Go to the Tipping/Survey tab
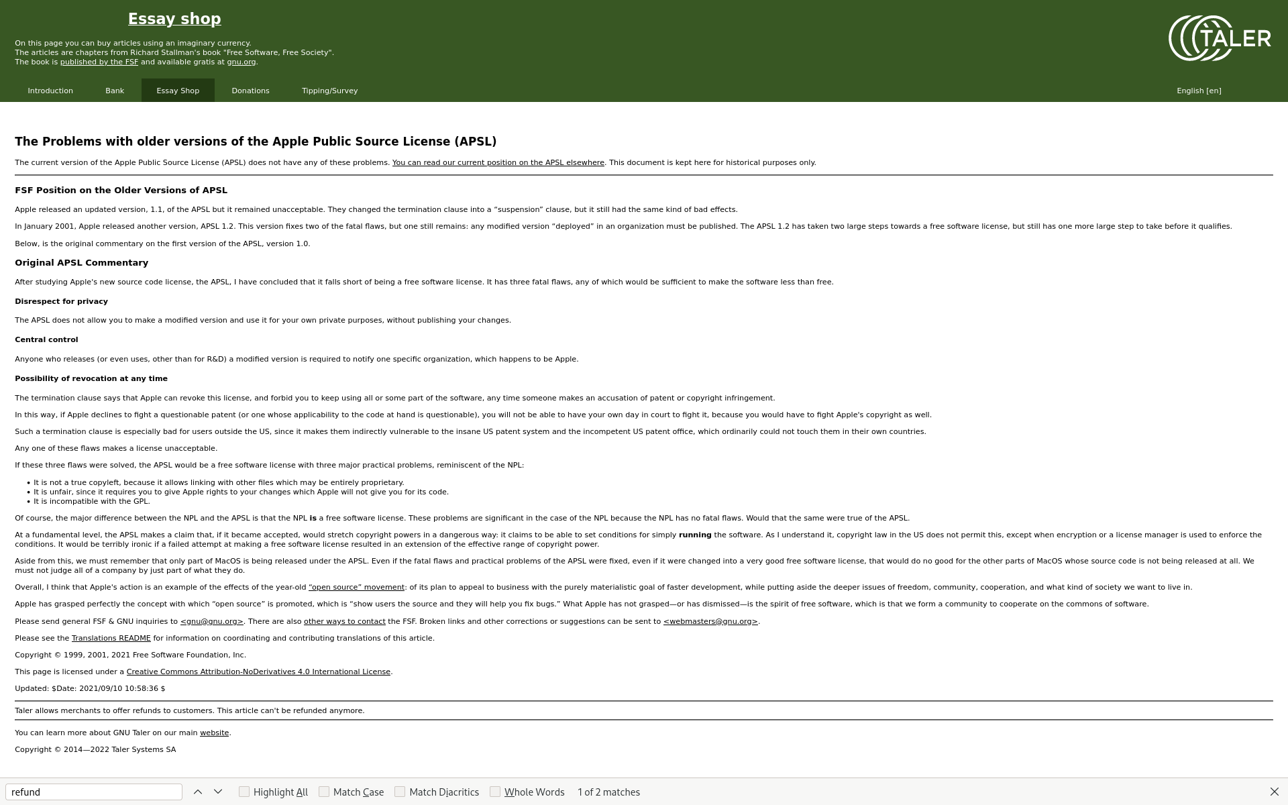 pos(329,91)
